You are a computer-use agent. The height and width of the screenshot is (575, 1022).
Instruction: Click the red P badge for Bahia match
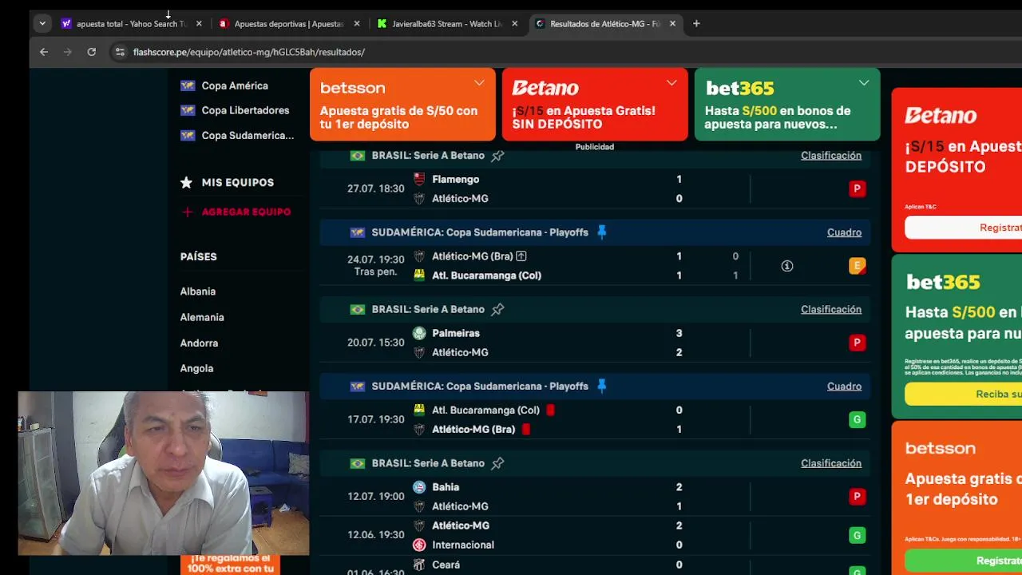coord(857,497)
